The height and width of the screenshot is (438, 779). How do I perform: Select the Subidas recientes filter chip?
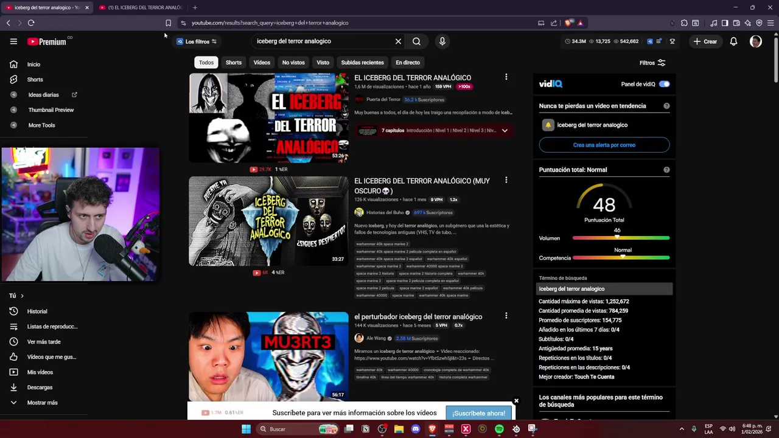tap(363, 63)
